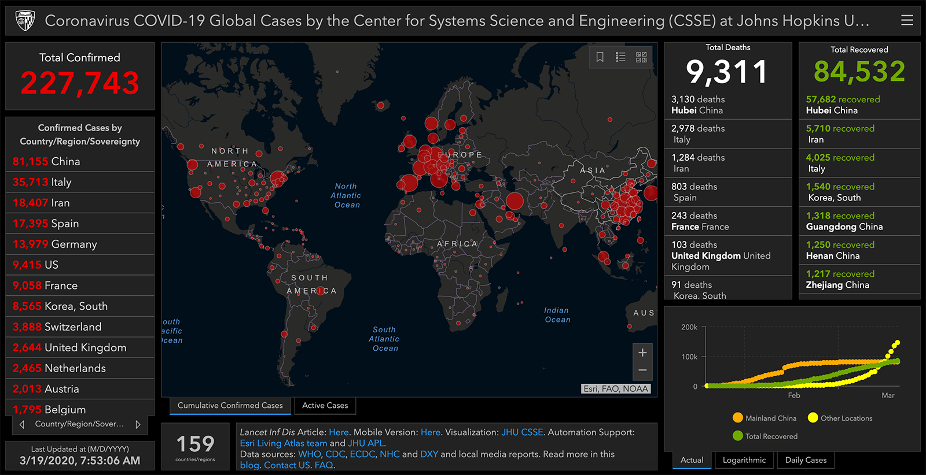Click the Contact US link
Image resolution: width=926 pixels, height=475 pixels.
(x=287, y=465)
